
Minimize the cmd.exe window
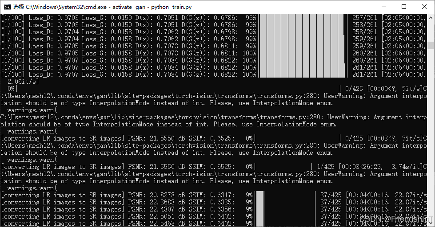(x=384, y=7)
